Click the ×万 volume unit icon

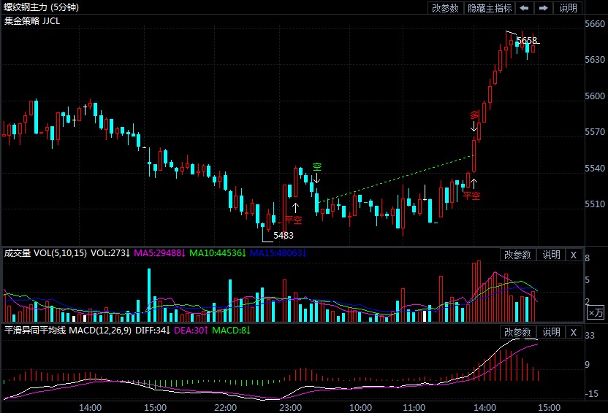596,312
